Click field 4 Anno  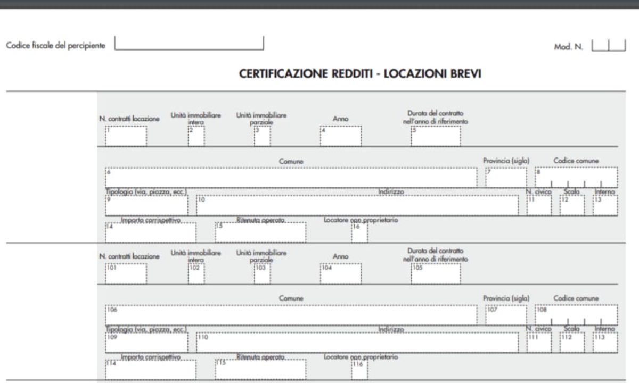(341, 136)
